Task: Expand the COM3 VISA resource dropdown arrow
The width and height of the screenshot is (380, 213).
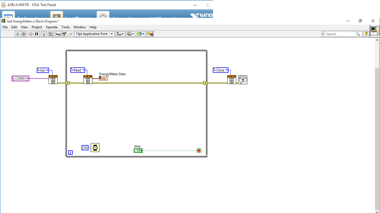Action: point(27,78)
